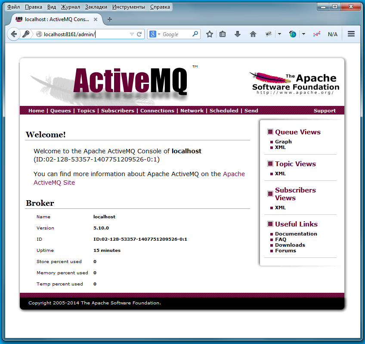This screenshot has height=344, width=365.
Task: Click the bug extension toolbar icon
Action: click(x=269, y=34)
